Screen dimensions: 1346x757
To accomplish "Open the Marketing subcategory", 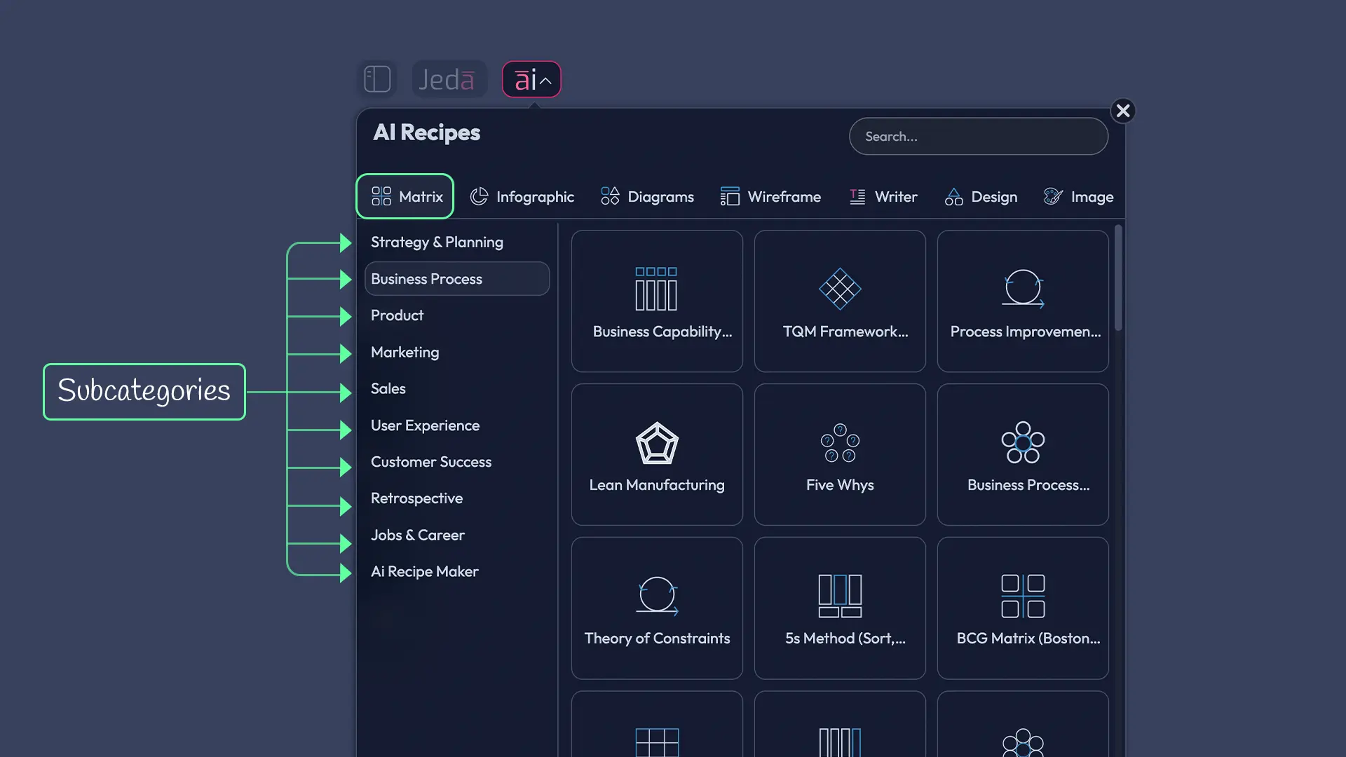I will (x=405, y=352).
